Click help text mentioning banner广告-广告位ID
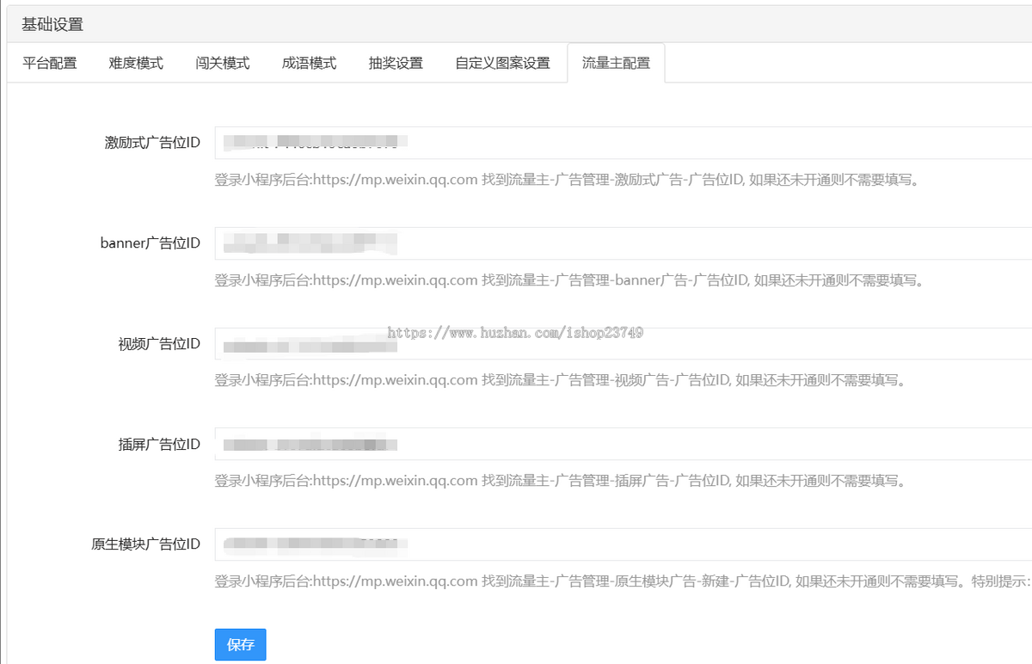The image size is (1032, 664). 568,280
